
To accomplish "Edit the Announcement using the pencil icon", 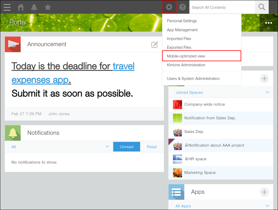I will pos(154,44).
